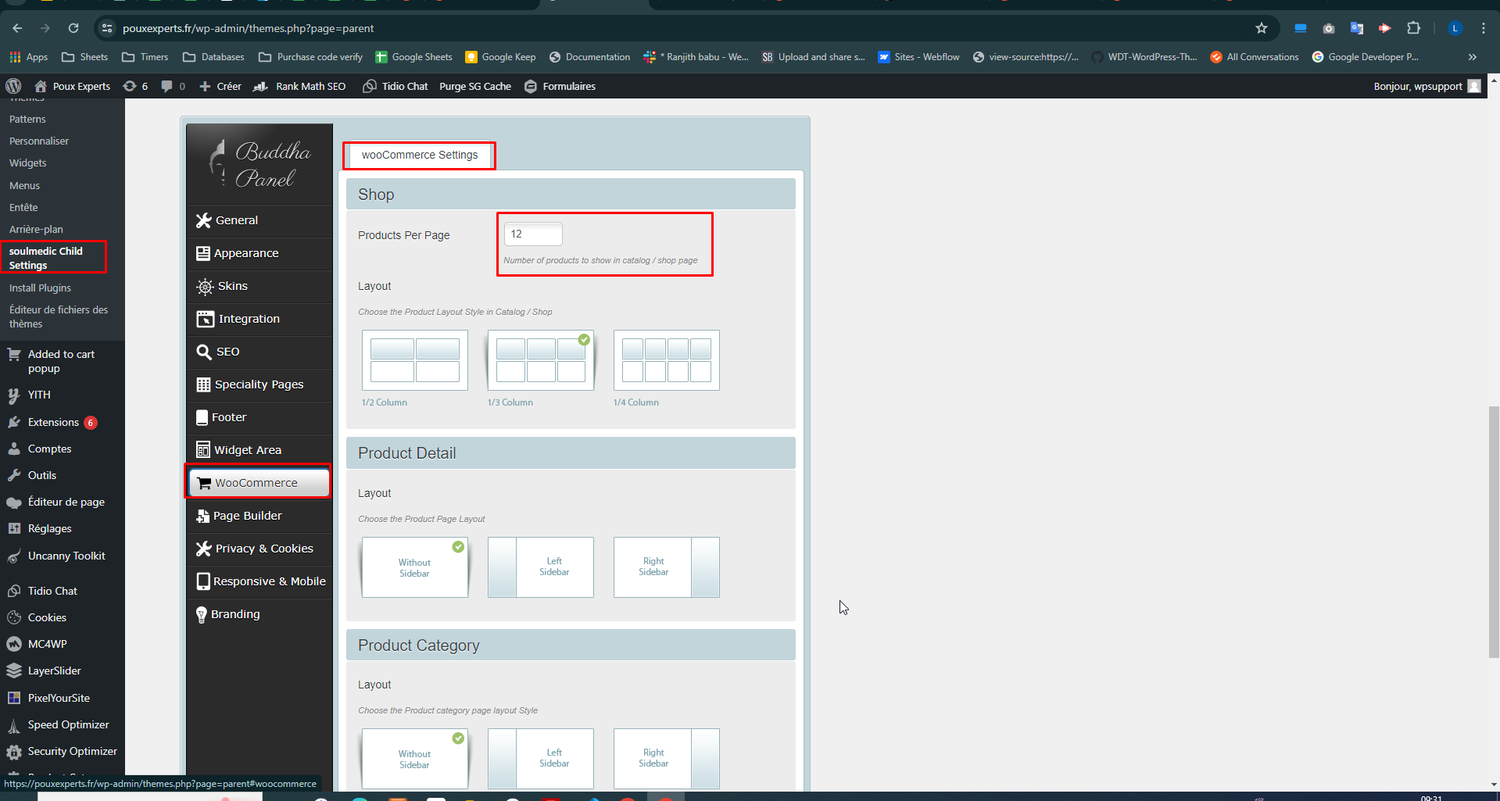The image size is (1500, 801).
Task: Click Purge SG Cache
Action: click(475, 86)
